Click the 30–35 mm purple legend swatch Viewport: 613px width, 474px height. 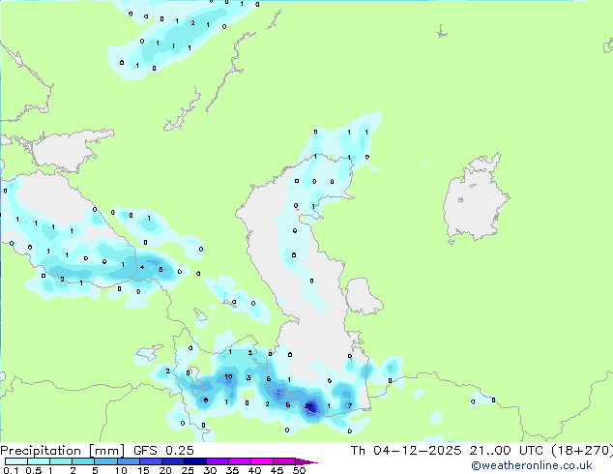coord(218,461)
